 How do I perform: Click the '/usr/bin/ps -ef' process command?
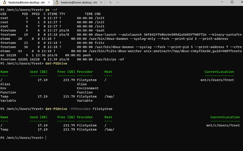[109, 59]
